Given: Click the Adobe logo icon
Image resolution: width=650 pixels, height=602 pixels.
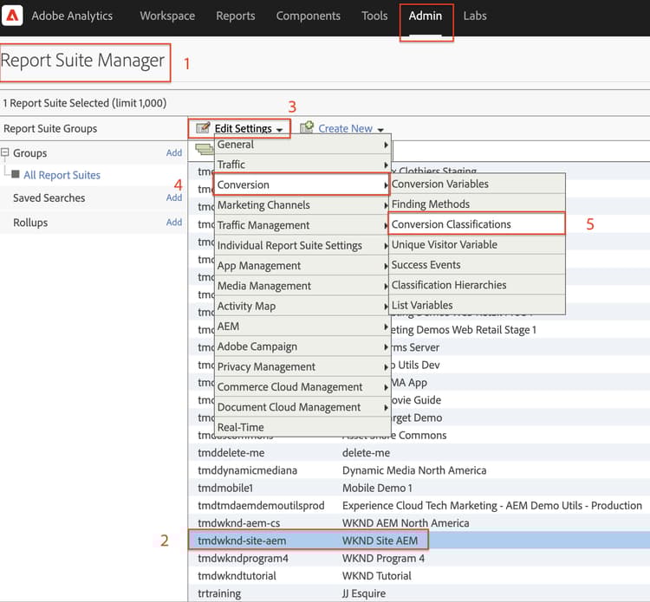Looking at the screenshot, I should 14,16.
